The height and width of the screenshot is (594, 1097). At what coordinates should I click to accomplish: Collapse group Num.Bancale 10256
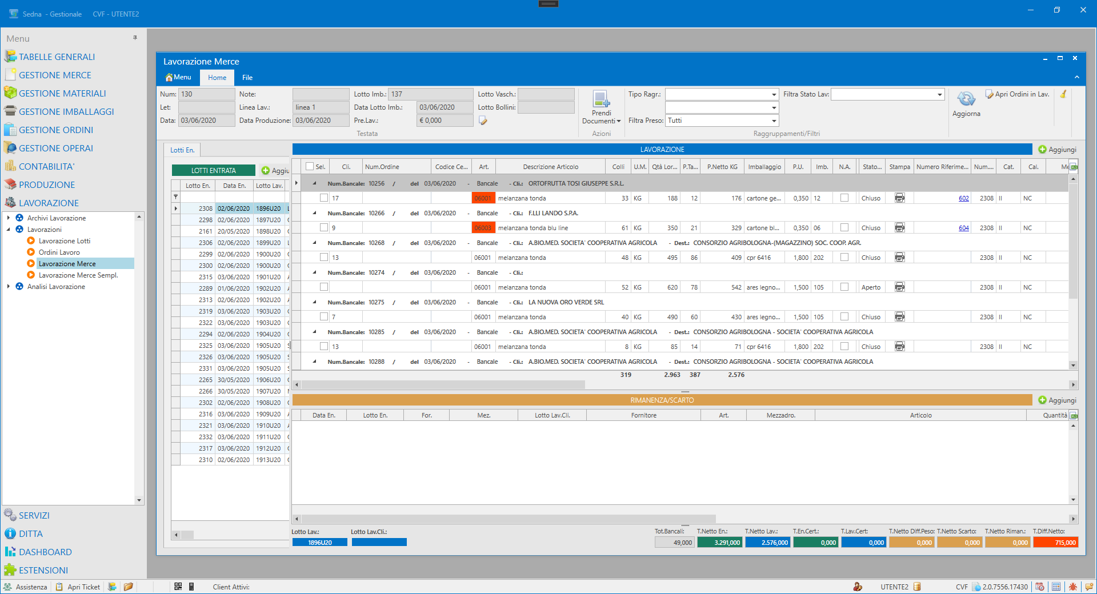[314, 183]
